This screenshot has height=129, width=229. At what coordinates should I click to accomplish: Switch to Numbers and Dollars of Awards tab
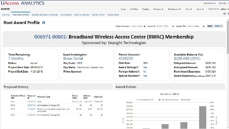(45, 15)
